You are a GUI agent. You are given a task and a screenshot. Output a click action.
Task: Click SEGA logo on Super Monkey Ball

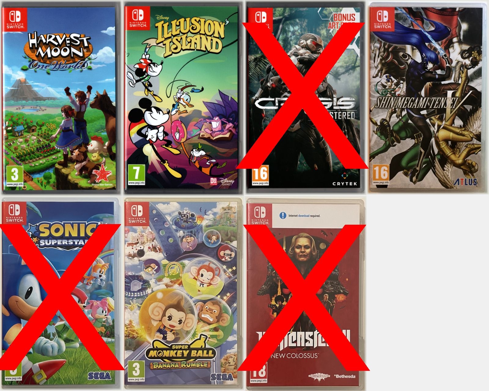pyautogui.click(x=222, y=377)
